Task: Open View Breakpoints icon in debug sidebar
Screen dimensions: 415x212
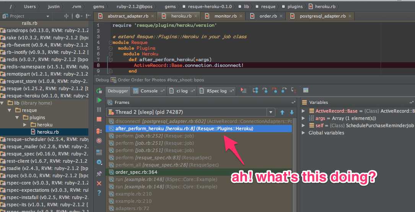Action: [99, 131]
